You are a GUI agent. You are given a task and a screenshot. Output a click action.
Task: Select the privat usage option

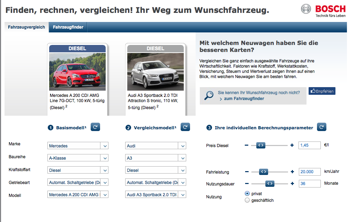[247, 193]
